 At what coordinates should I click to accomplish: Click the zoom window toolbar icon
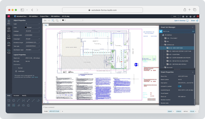click(57, 20)
